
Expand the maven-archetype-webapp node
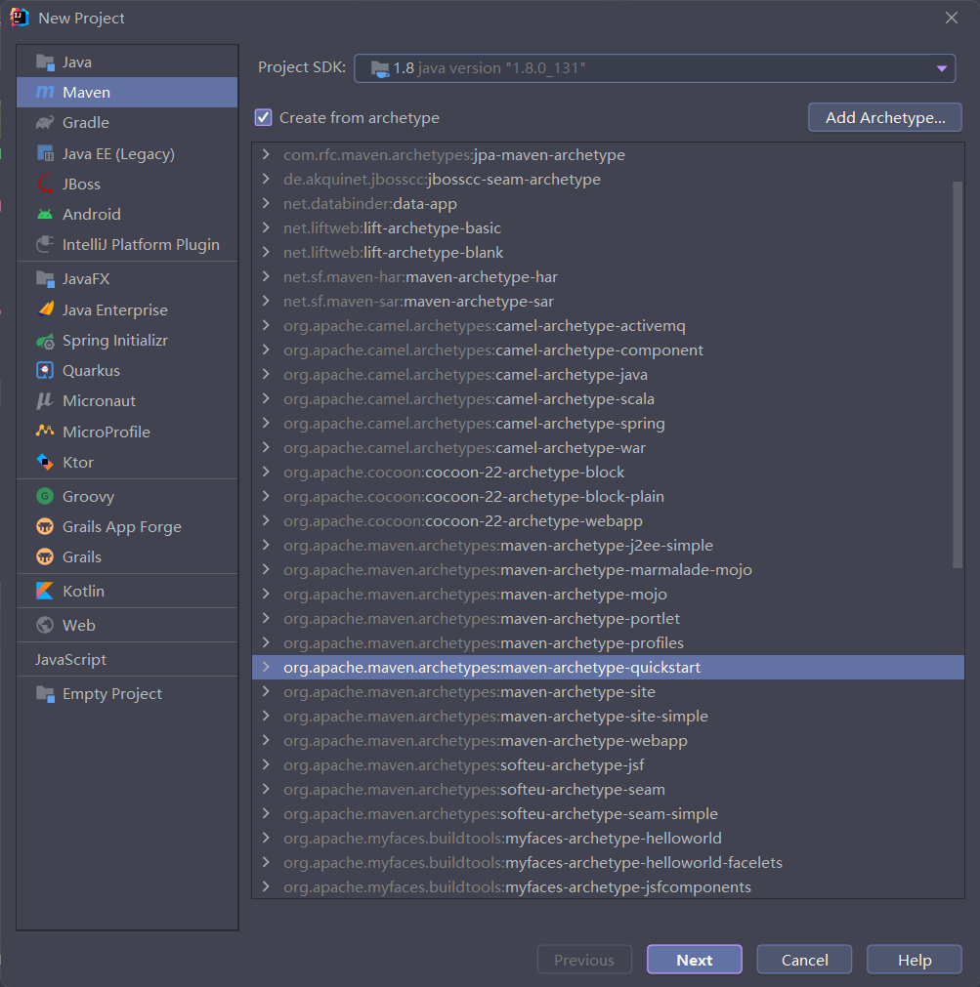[266, 740]
